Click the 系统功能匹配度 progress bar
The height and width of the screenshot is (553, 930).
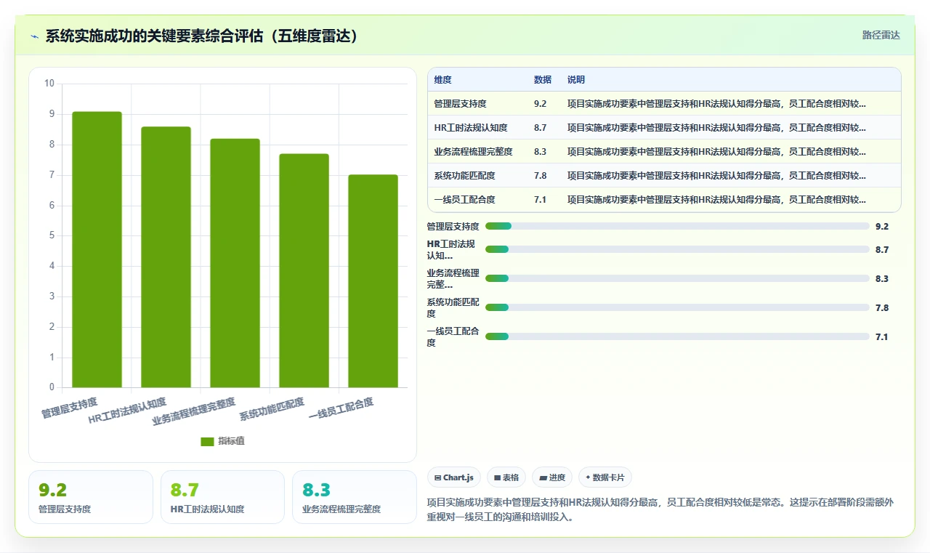click(677, 307)
